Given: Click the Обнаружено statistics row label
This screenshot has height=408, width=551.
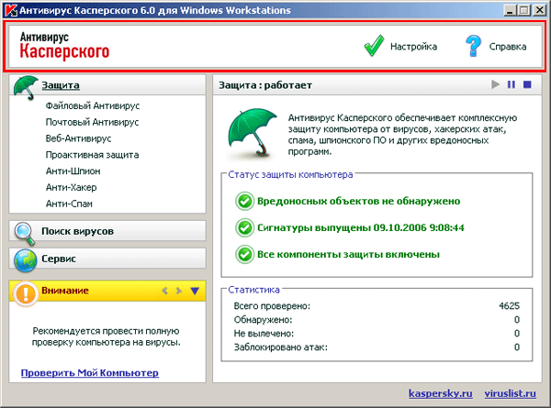Looking at the screenshot, I should 263,320.
